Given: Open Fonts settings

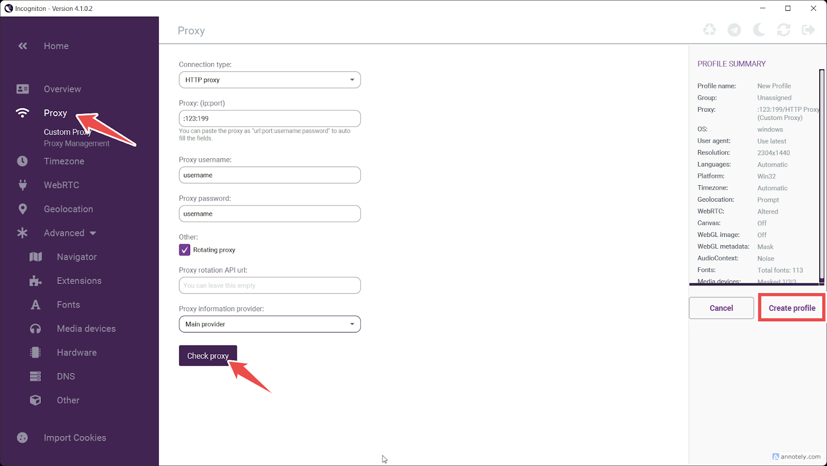Looking at the screenshot, I should point(68,305).
